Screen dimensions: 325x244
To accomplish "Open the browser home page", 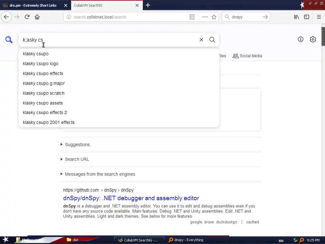I will pyautogui.click(x=37, y=17).
